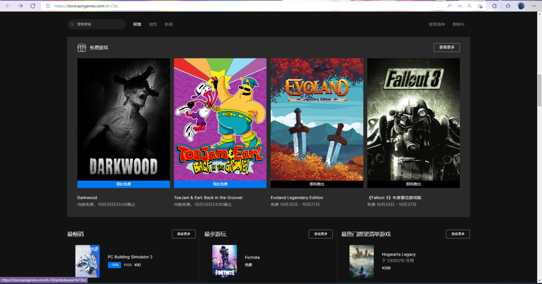Click 查看更多 beside 最畅销
Screen dimensions: 542x284
pyautogui.click(x=184, y=234)
